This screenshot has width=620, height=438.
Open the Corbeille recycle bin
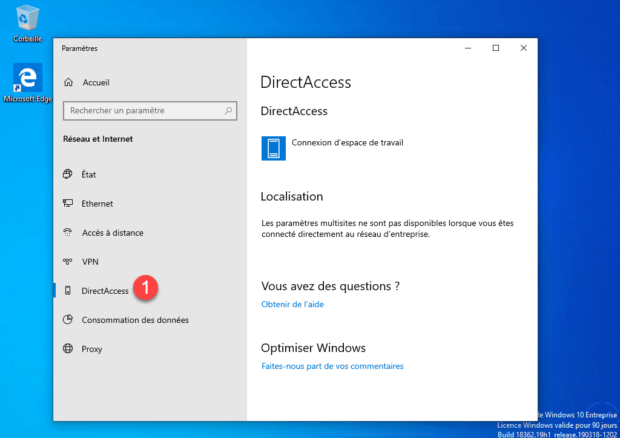27,17
